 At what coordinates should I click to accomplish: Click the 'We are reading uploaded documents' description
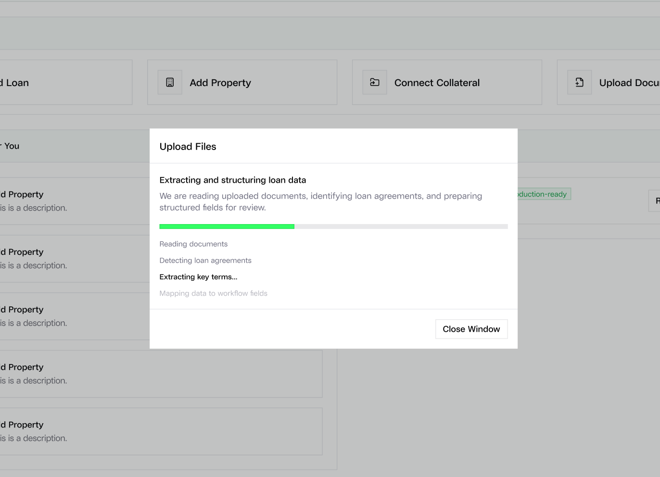[x=321, y=201]
